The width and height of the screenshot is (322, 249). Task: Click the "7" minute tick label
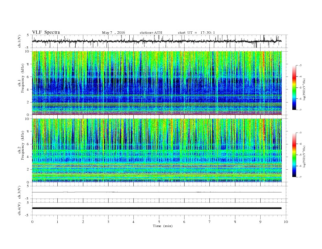(x=210, y=222)
